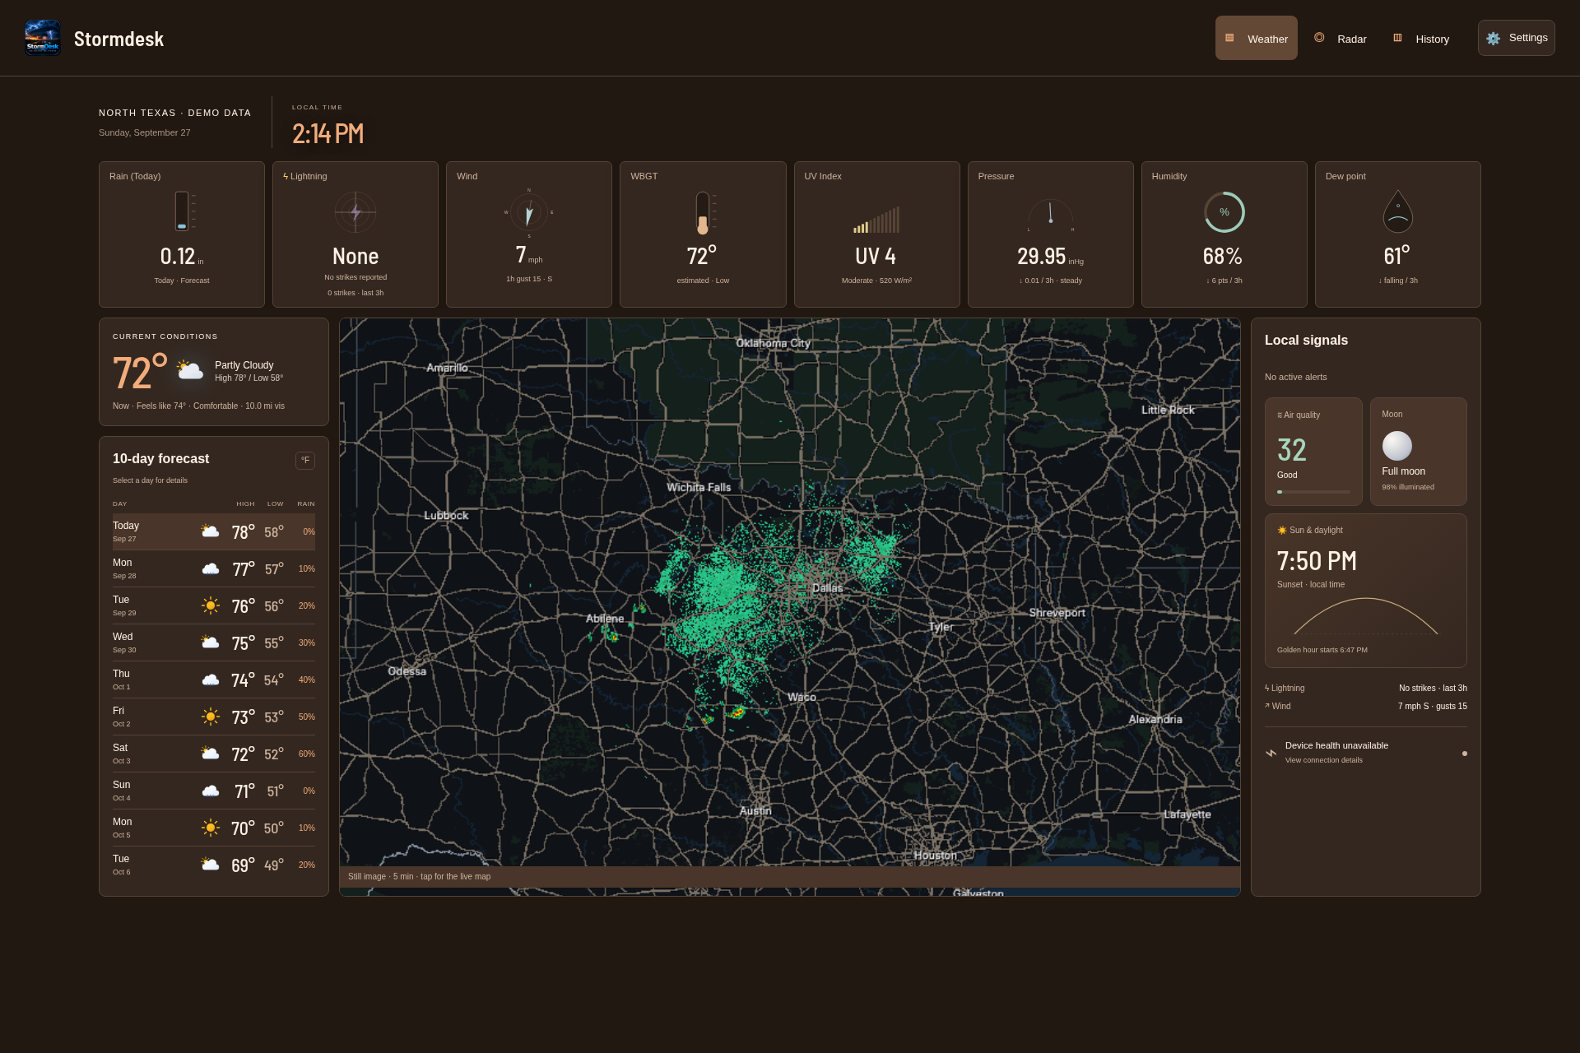Open View connection details link
Screen dimensions: 1580x1053
point(1324,760)
